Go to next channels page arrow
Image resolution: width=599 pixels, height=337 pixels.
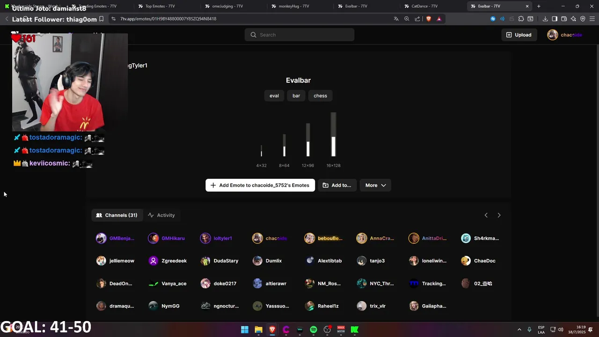tap(499, 215)
